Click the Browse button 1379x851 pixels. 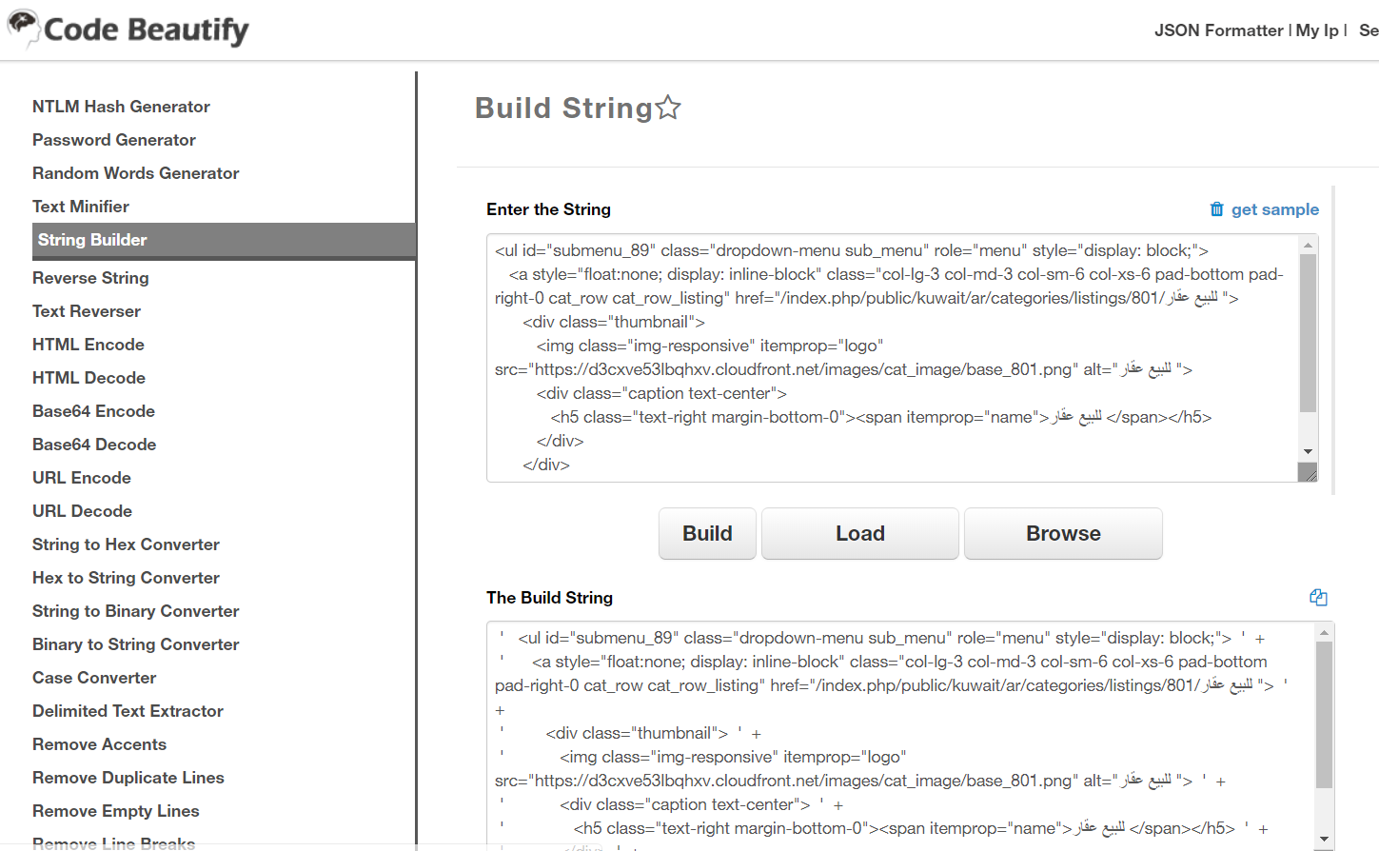tap(1063, 533)
